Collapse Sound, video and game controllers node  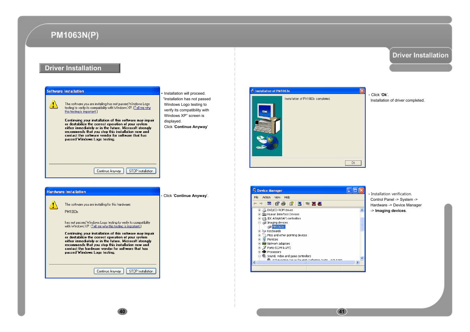click(x=259, y=256)
